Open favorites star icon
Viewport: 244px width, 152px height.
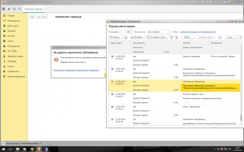pyautogui.click(x=9, y=9)
